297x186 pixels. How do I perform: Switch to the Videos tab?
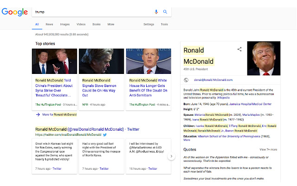[x=81, y=24]
